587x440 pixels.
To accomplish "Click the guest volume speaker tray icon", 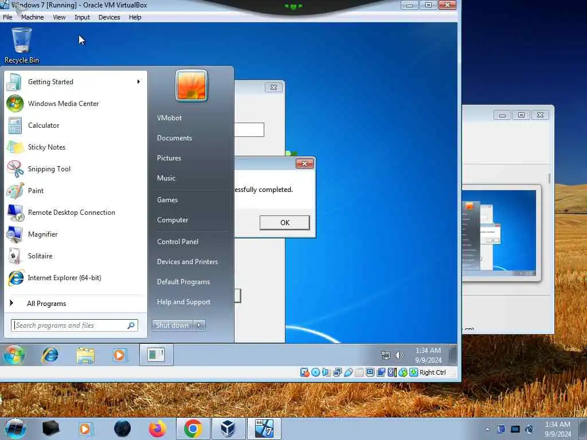I will [x=400, y=355].
